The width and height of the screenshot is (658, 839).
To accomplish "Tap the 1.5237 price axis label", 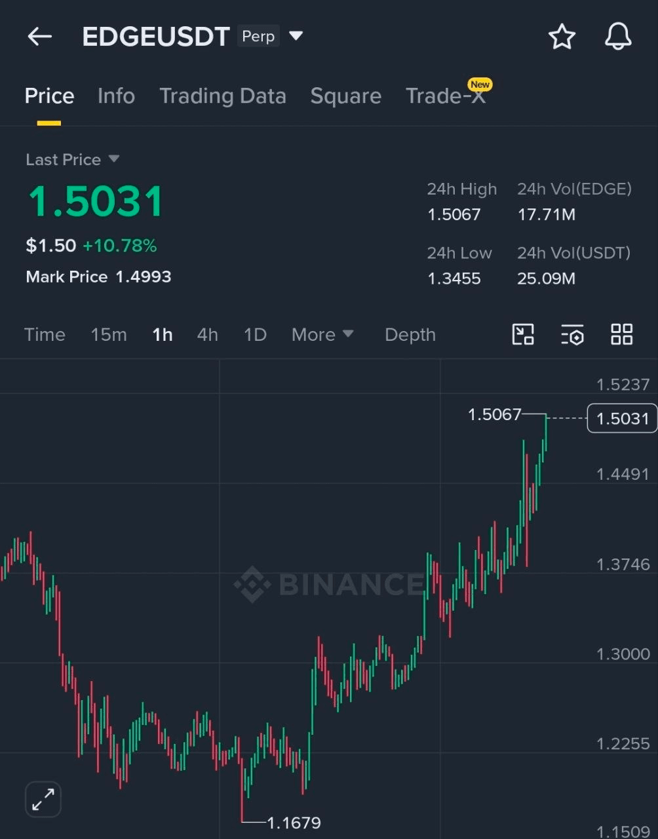I will 623,385.
